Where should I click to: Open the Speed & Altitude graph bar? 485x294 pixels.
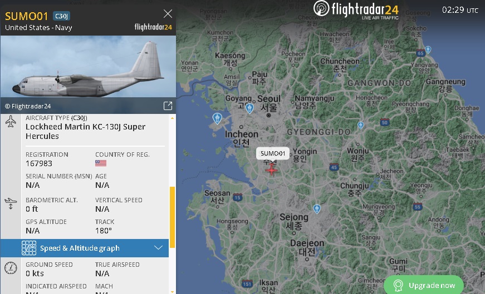[85, 248]
